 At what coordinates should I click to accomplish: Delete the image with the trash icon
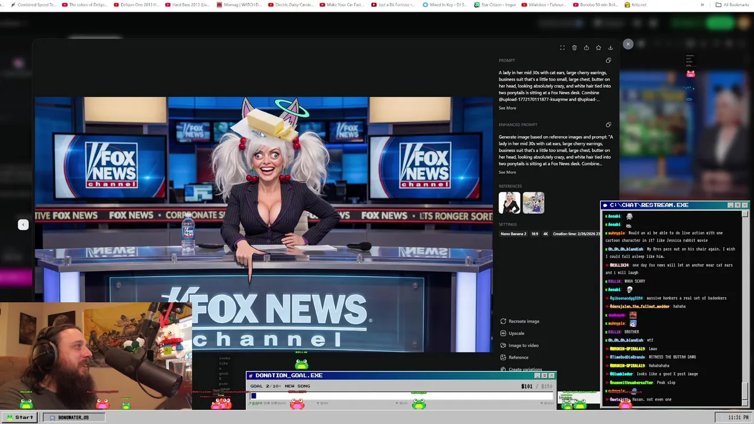pyautogui.click(x=574, y=48)
